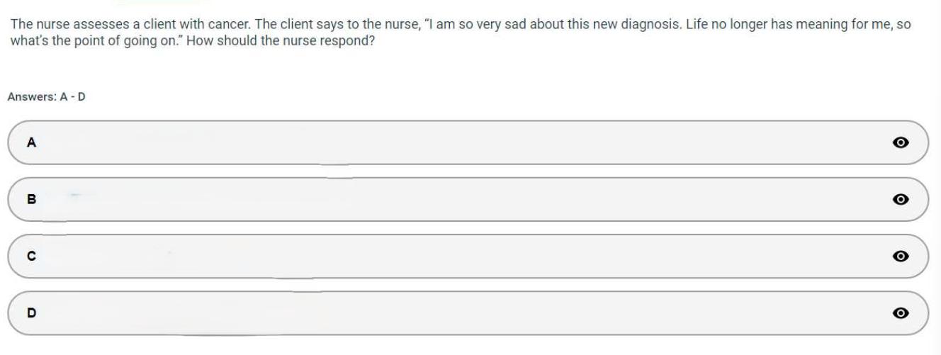941x355 pixels.
Task: Choose the letter B option label
Action: 31,199
